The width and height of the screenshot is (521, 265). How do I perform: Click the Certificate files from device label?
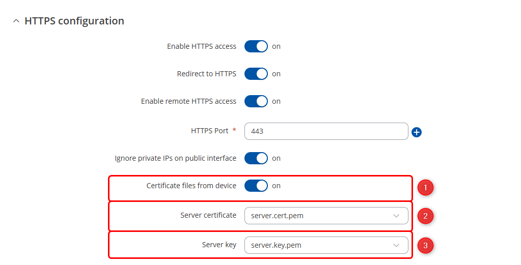191,186
